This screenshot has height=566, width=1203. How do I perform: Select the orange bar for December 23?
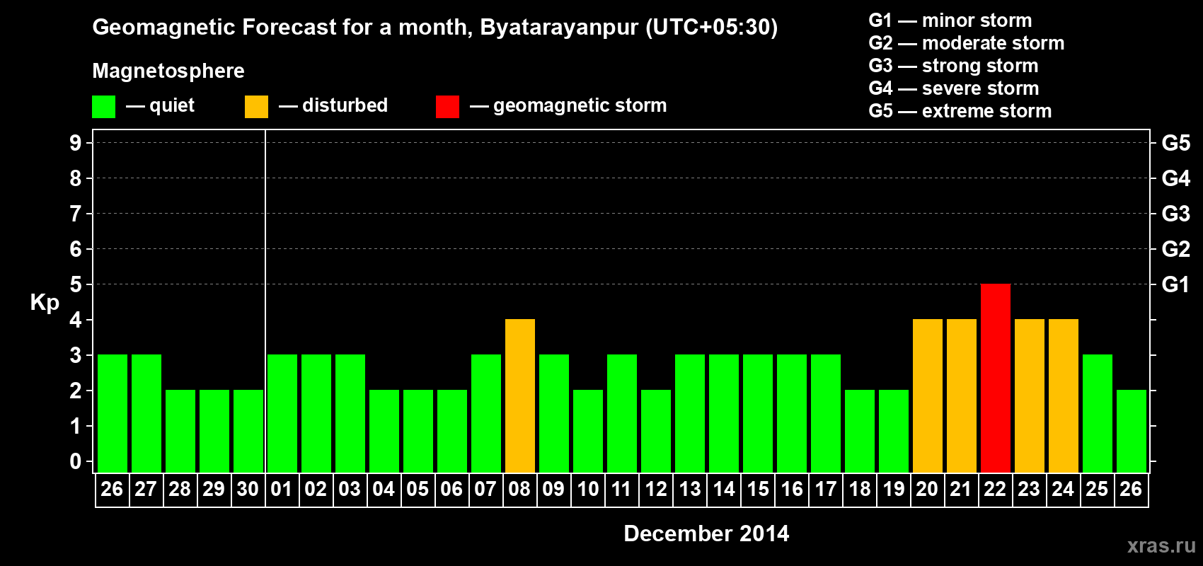(1030, 395)
